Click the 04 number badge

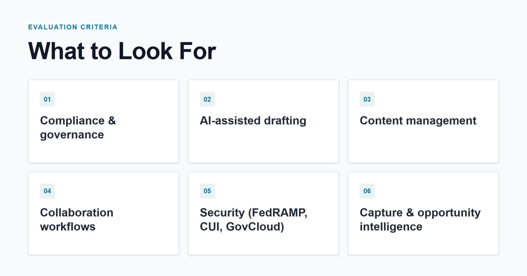tap(47, 191)
